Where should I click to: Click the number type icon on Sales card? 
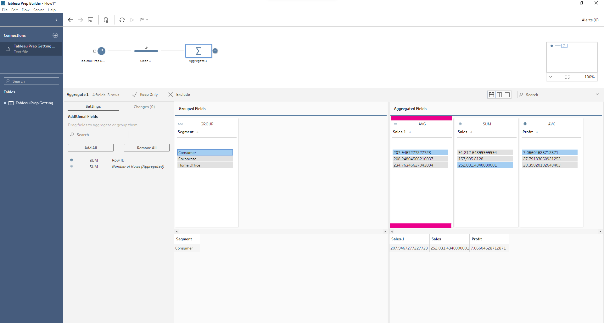click(460, 124)
